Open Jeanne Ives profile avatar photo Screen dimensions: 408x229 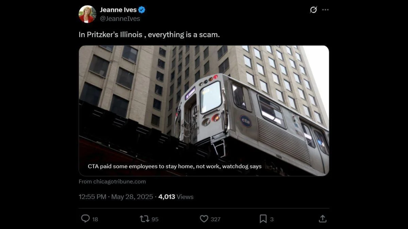click(87, 14)
